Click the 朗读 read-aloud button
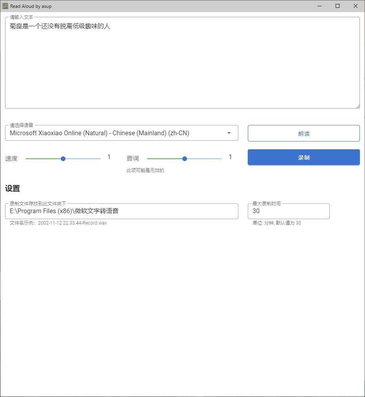This screenshot has width=365, height=397. click(303, 133)
